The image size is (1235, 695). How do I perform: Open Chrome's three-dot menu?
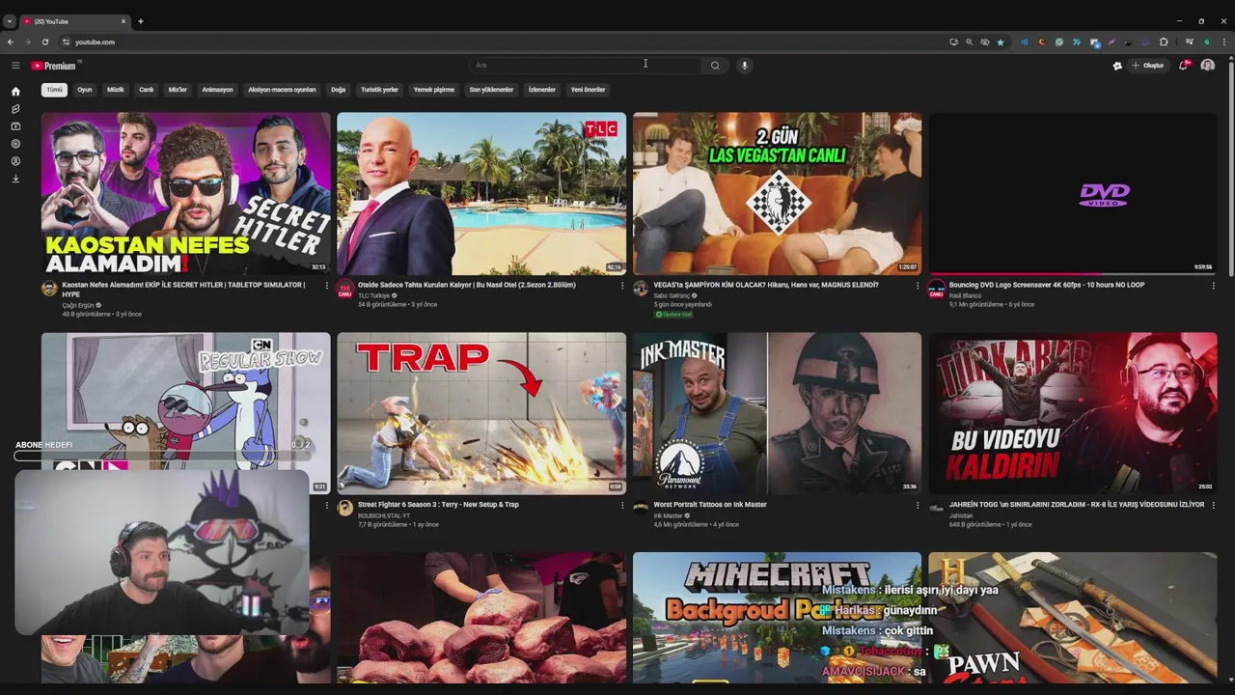[1224, 42]
